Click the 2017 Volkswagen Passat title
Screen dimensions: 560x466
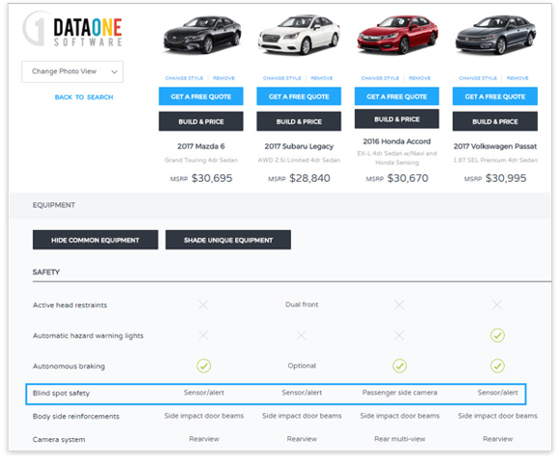[x=495, y=146]
